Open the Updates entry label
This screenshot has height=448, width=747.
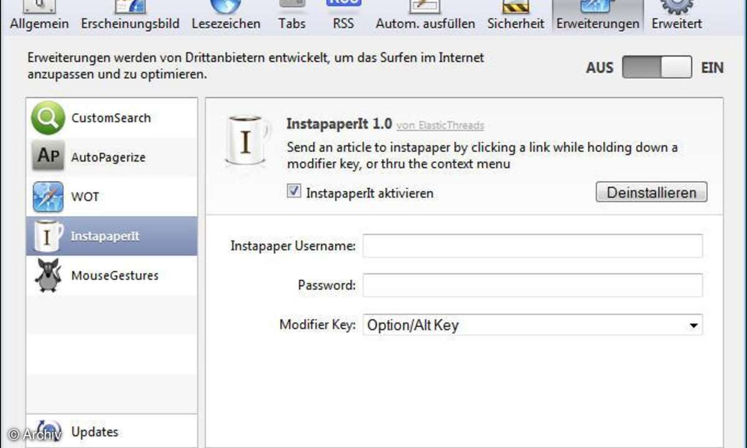95,432
